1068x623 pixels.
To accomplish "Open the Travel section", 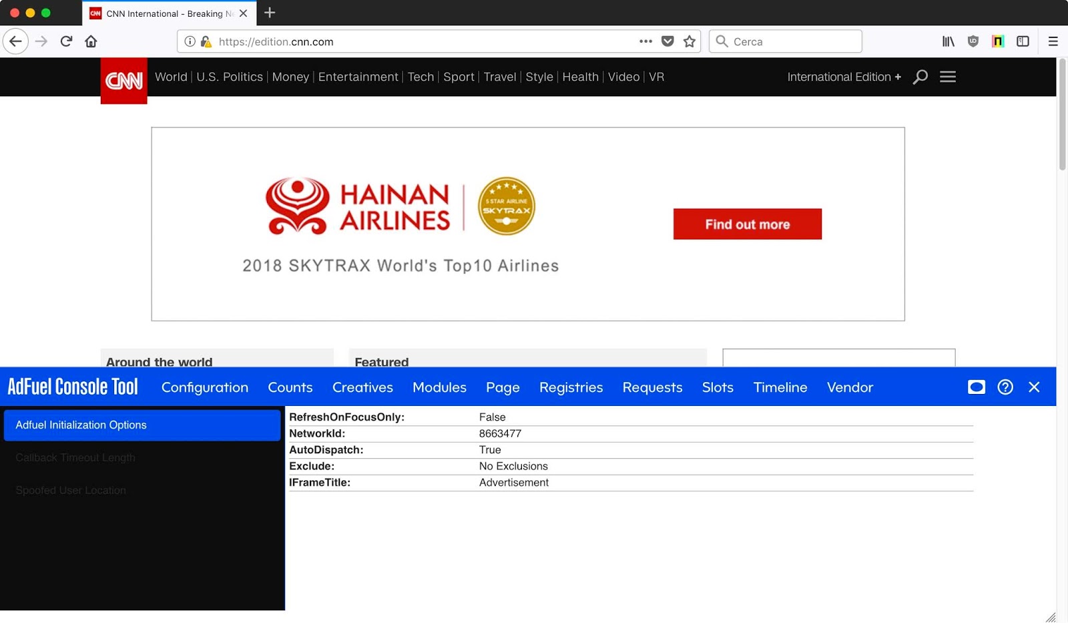I will point(500,77).
